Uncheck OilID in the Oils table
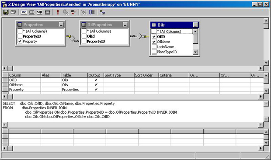This screenshot has height=160, width=271. coord(154,37)
